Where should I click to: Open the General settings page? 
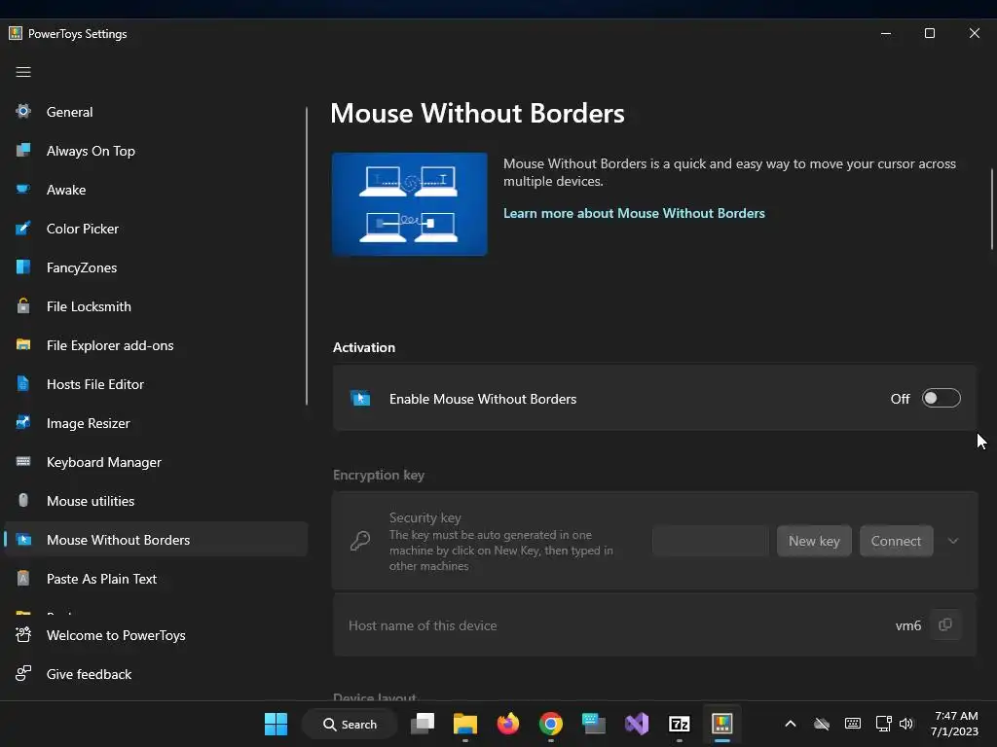155,112
